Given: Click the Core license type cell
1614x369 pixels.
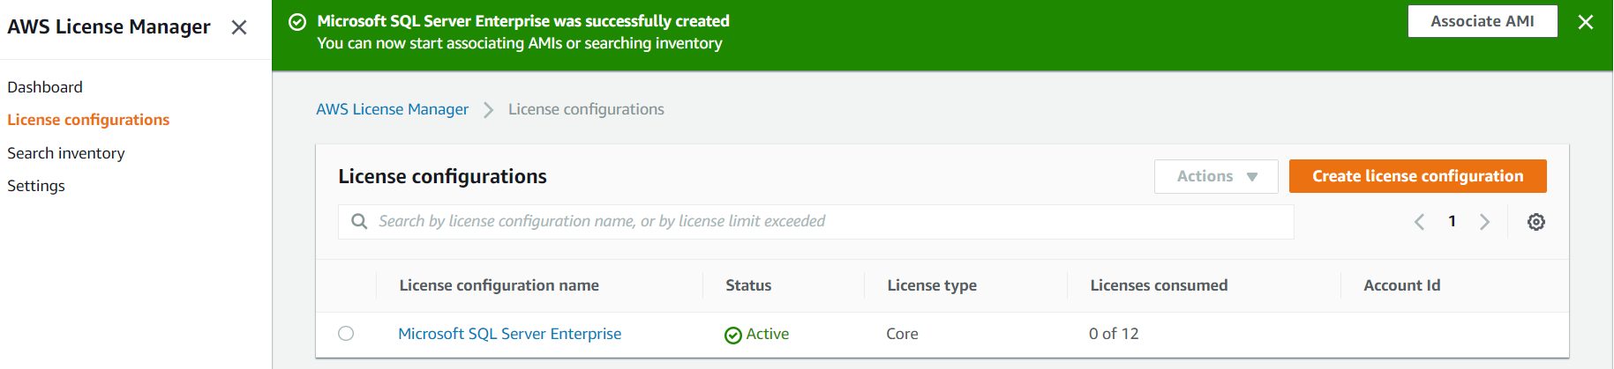Looking at the screenshot, I should pyautogui.click(x=902, y=334).
